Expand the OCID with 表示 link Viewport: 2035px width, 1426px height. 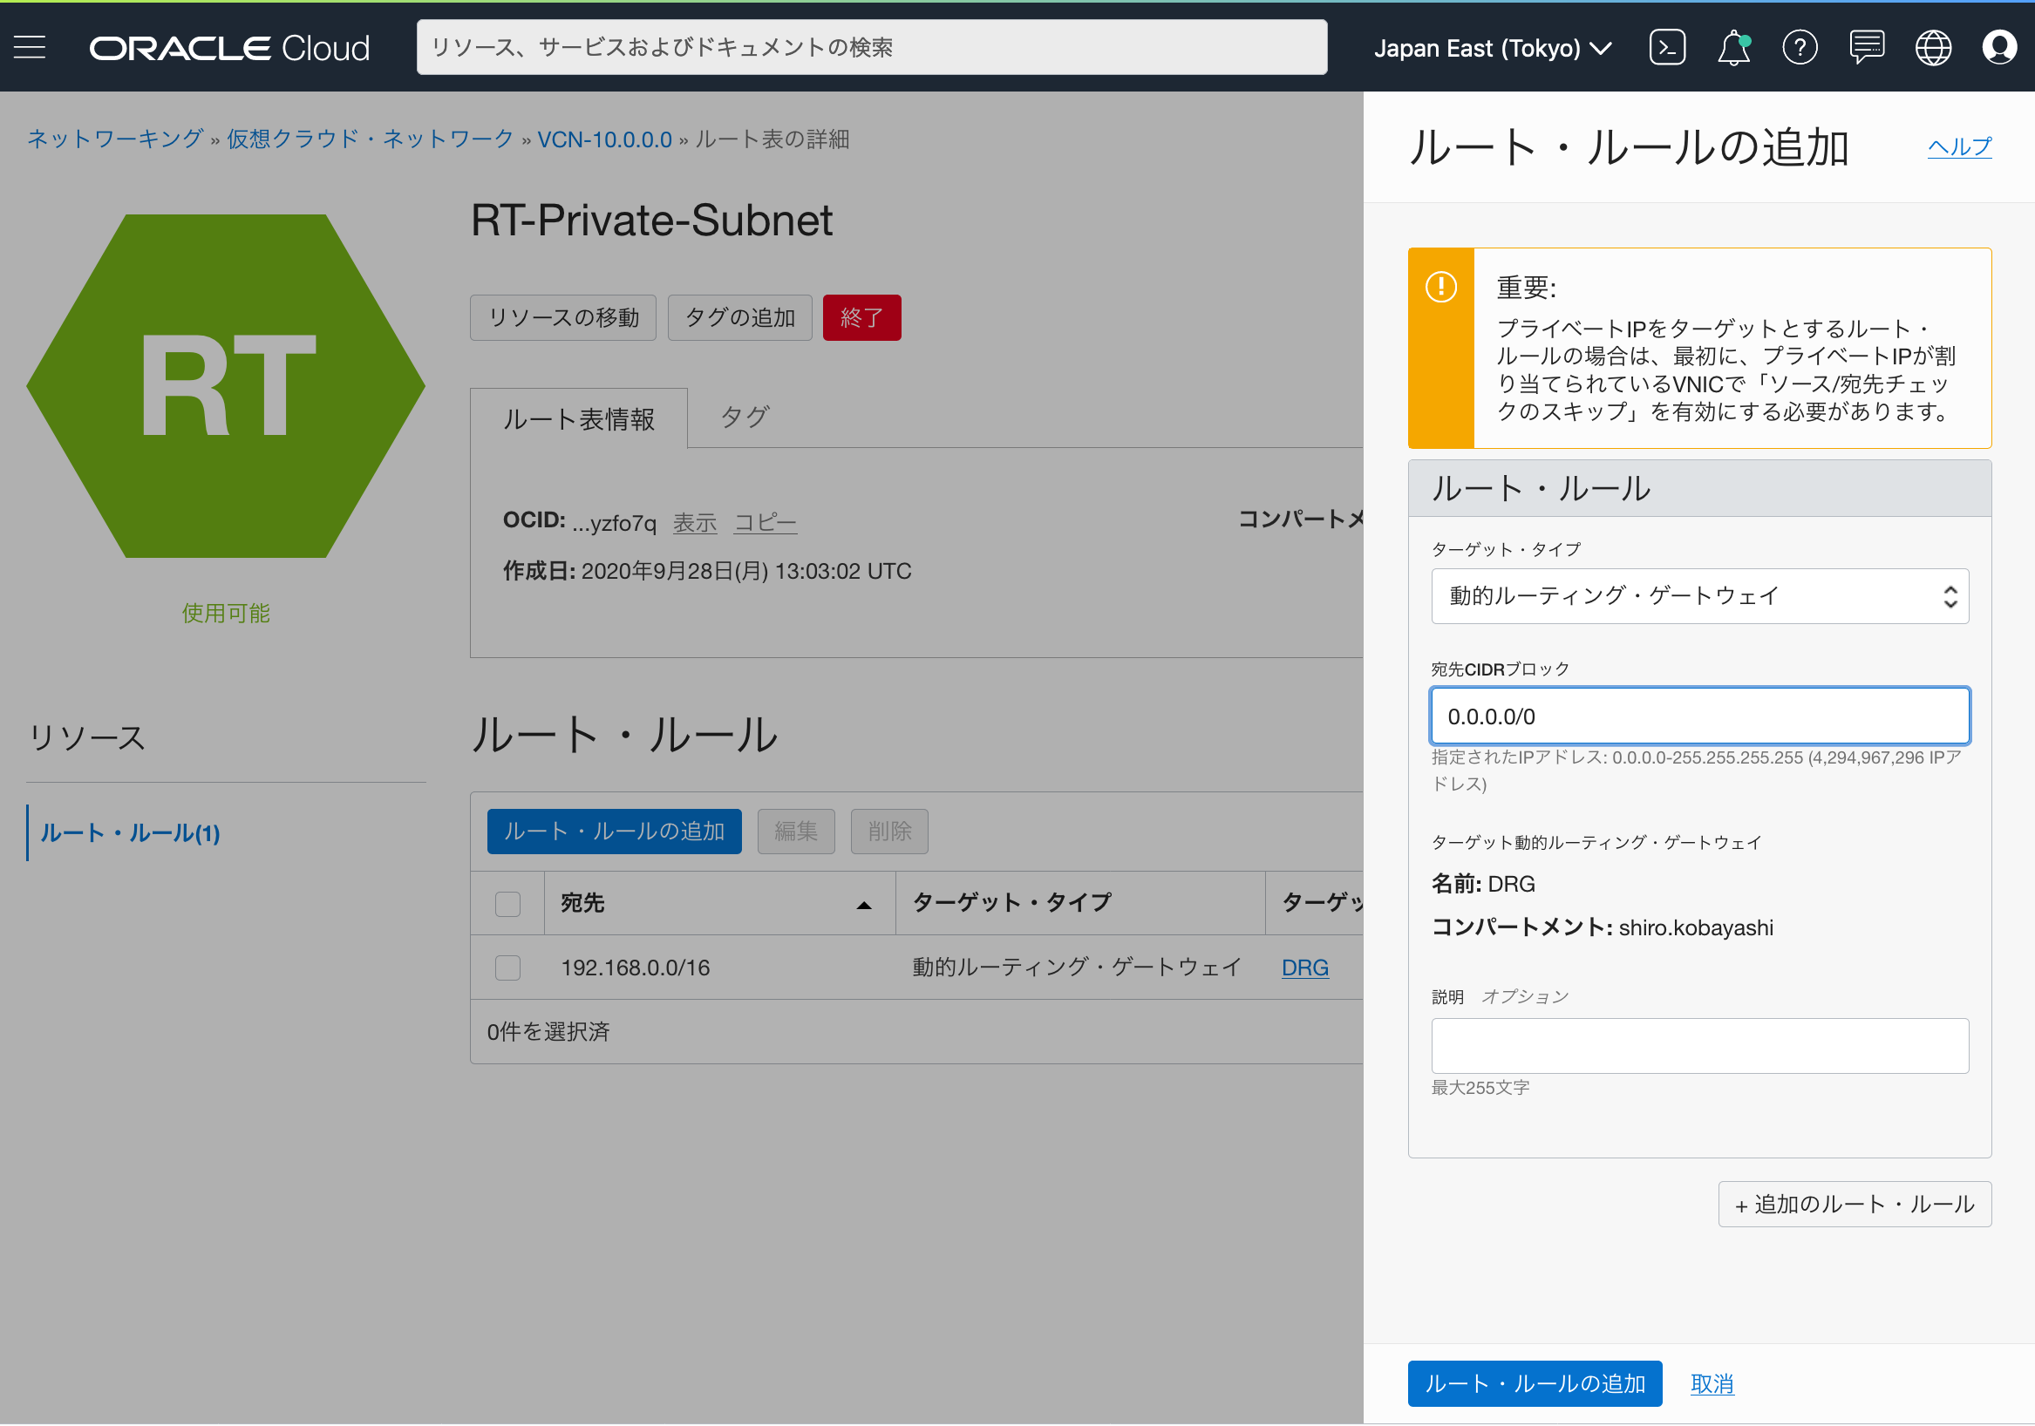[695, 522]
